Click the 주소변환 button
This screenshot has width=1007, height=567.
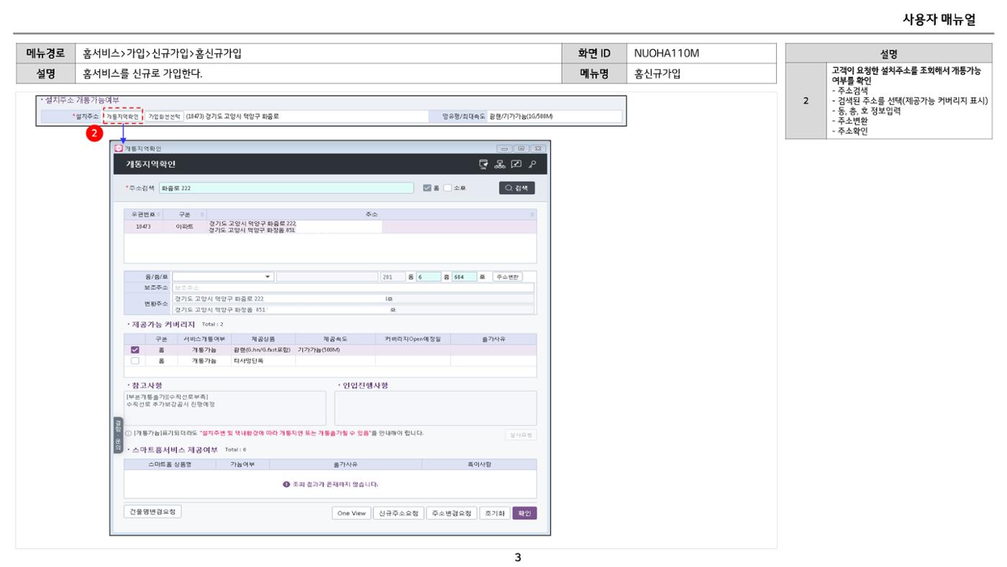(508, 276)
